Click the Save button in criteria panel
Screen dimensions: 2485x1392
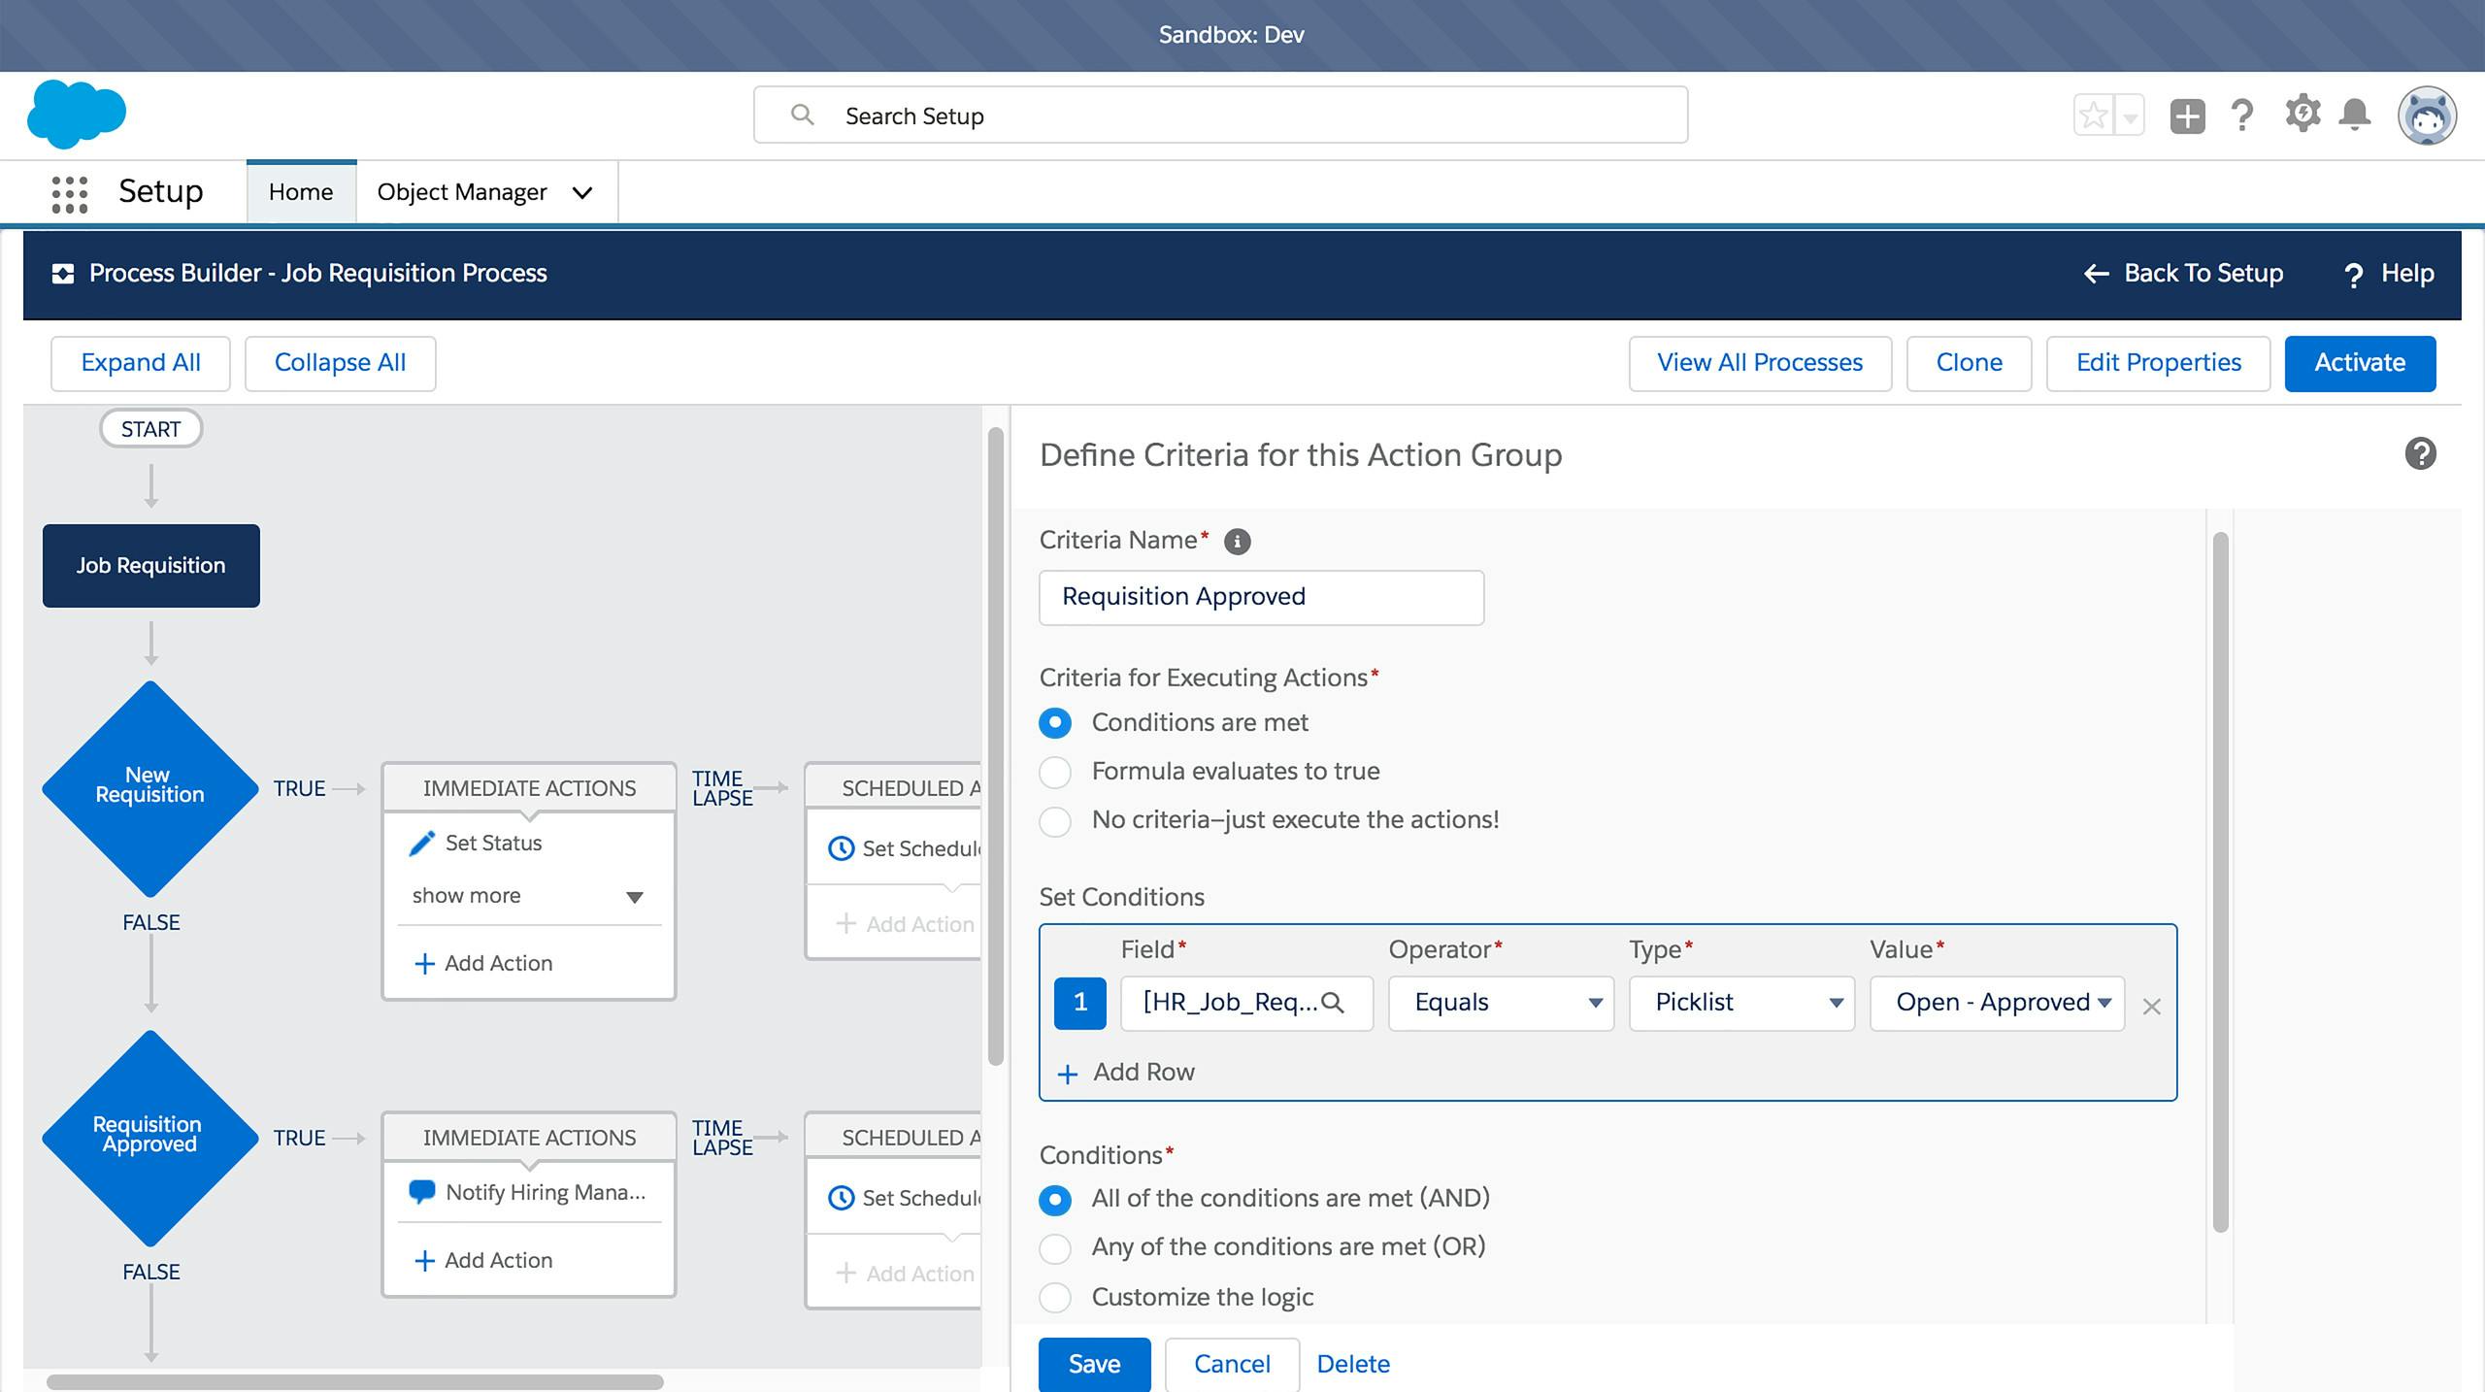click(x=1094, y=1363)
